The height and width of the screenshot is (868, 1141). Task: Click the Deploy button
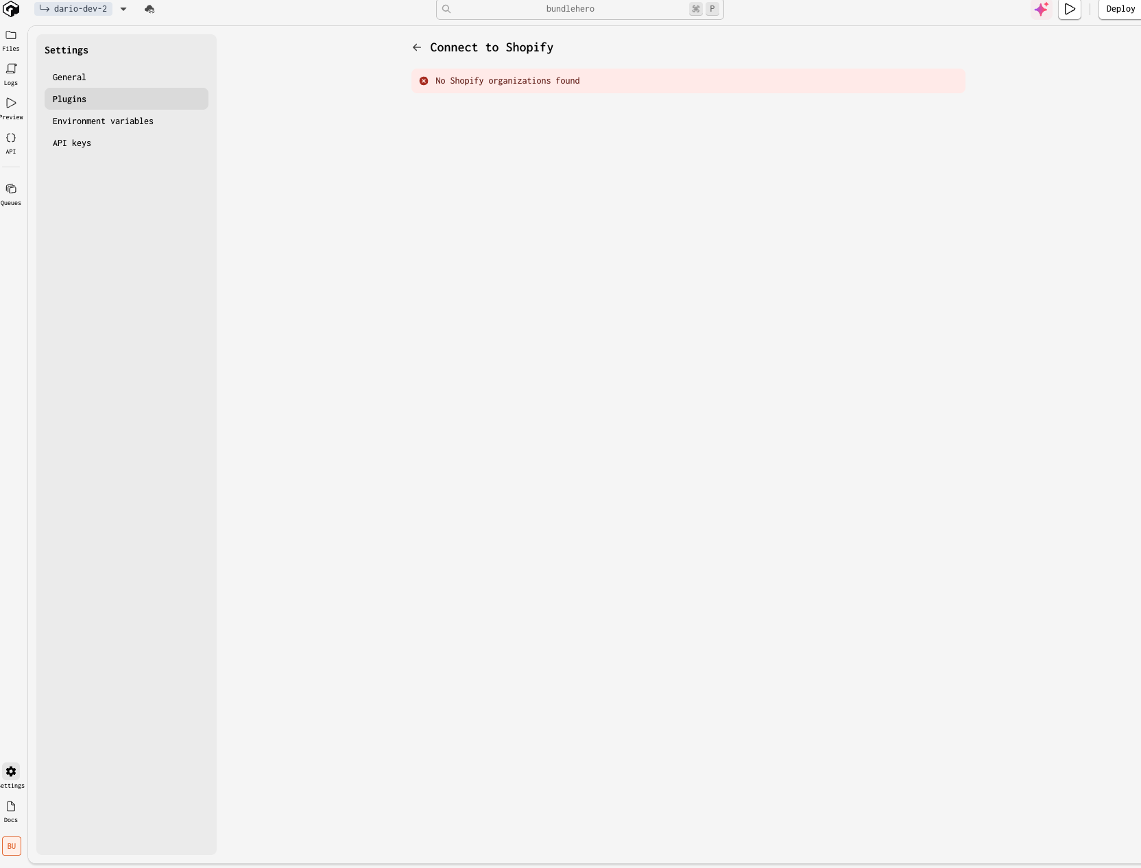tap(1120, 9)
